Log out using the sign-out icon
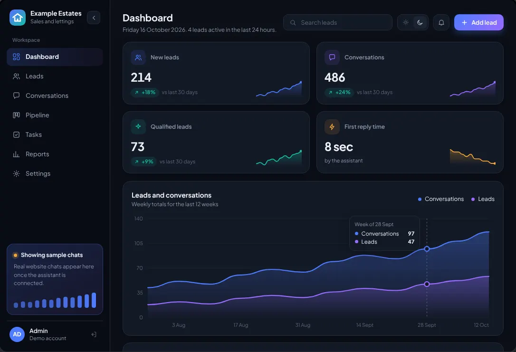Image resolution: width=516 pixels, height=352 pixels. click(x=94, y=334)
